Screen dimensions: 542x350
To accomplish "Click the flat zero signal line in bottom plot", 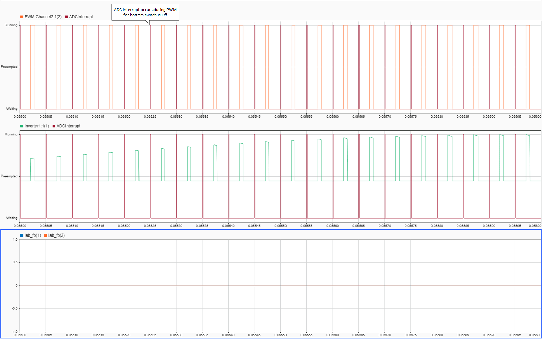I will coord(280,286).
